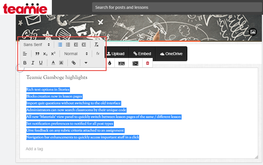Screen dimensions: 263x165
Task: Click the crossed-out blank box block icon
Action: (122, 63)
